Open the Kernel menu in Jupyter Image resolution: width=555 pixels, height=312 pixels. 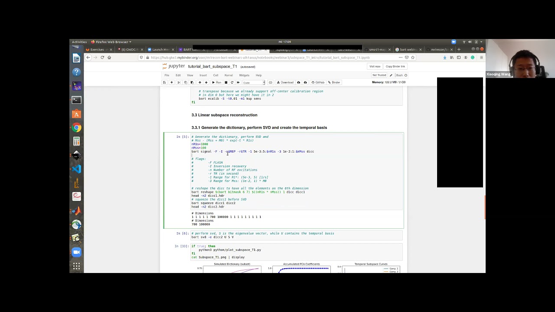click(x=229, y=75)
